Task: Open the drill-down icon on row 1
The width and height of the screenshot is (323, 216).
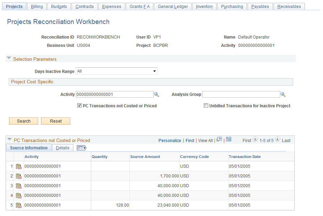Action: pos(18,166)
